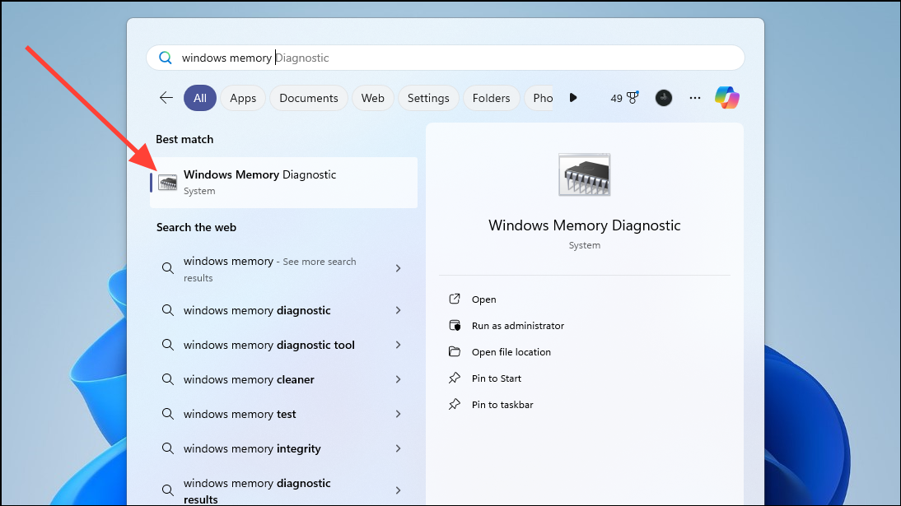The image size is (901, 506).
Task: Select Pin to taskbar option
Action: click(502, 404)
